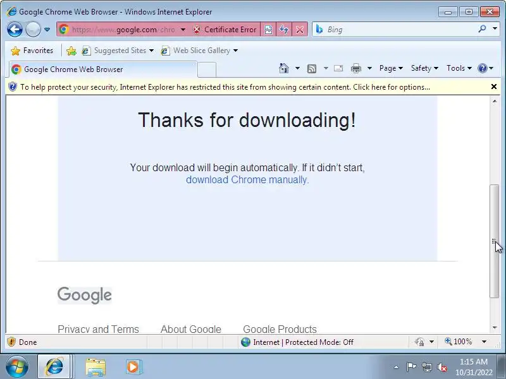The width and height of the screenshot is (506, 379).
Task: Open the search provider dropdown arrow
Action: tap(495, 28)
